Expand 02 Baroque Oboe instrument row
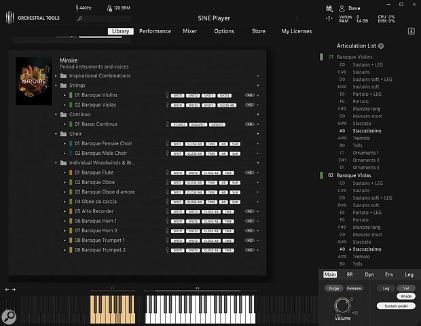Image resolution: width=421 pixels, height=326 pixels. [x=65, y=182]
